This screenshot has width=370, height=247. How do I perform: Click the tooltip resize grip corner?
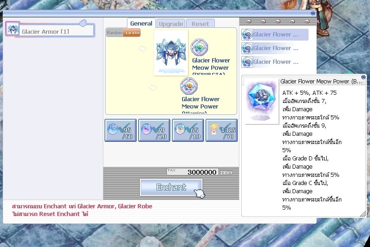coord(363,214)
